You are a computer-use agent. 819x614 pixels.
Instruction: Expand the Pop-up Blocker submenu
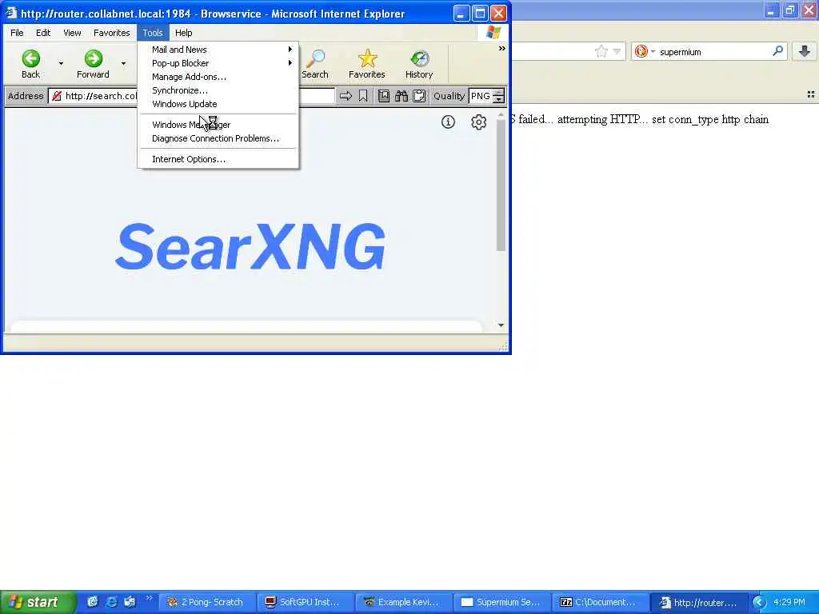tap(218, 63)
